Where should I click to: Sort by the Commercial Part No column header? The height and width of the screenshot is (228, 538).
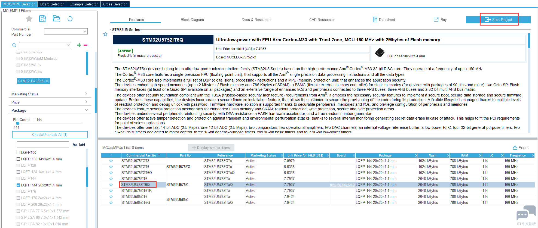[143, 155]
